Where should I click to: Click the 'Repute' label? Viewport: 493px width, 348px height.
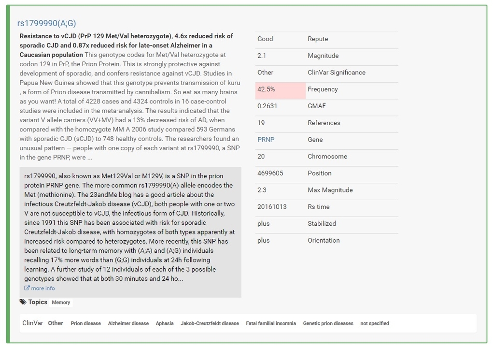(x=318, y=39)
